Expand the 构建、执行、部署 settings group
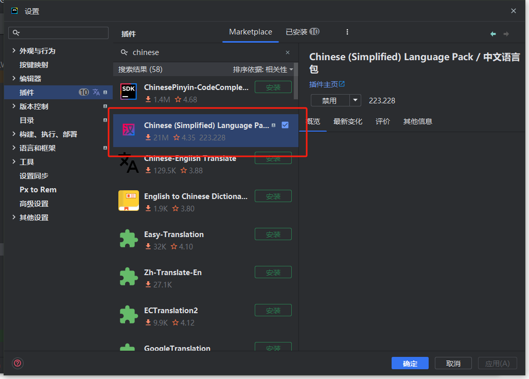This screenshot has width=529, height=379. [x=14, y=134]
